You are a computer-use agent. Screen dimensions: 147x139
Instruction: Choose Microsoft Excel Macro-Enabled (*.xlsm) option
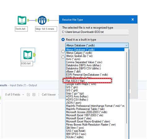(95, 121)
